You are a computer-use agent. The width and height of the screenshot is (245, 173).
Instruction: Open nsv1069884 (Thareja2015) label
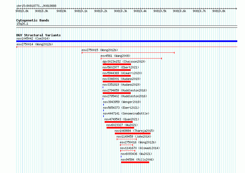click(x=134, y=131)
